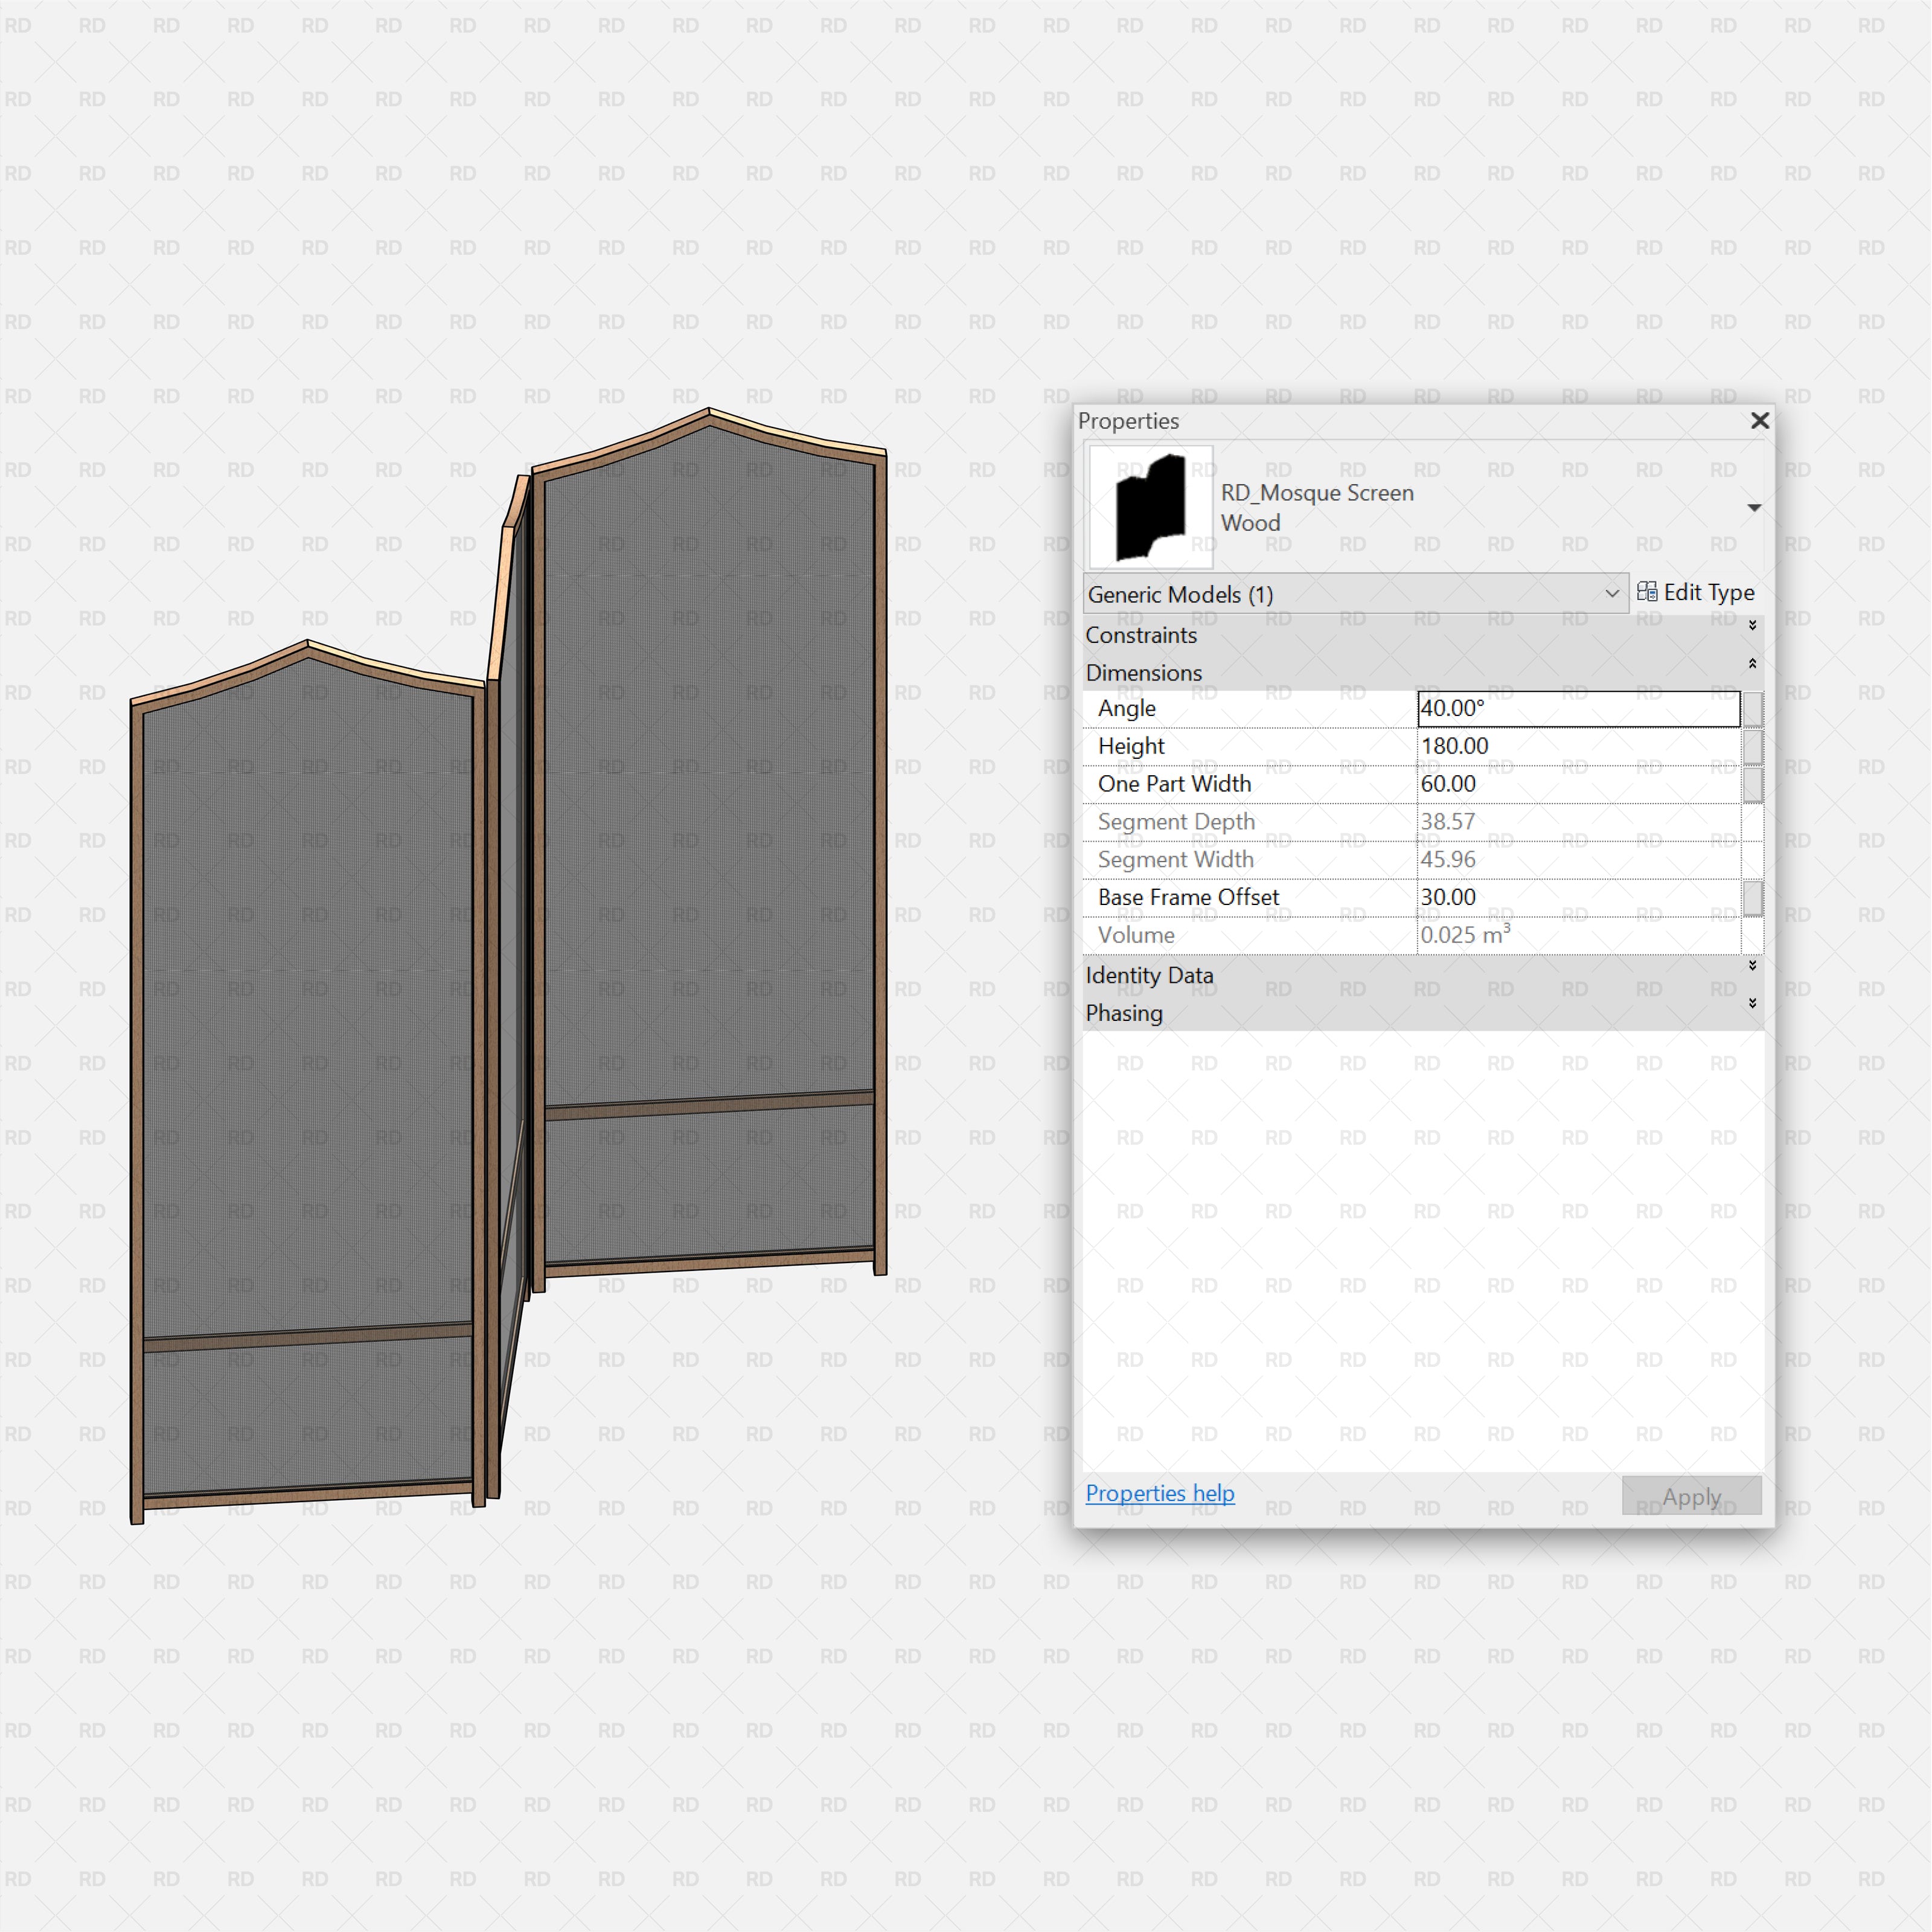This screenshot has width=1932, height=1932.
Task: Expand the Constraints section
Action: pyautogui.click(x=1752, y=626)
